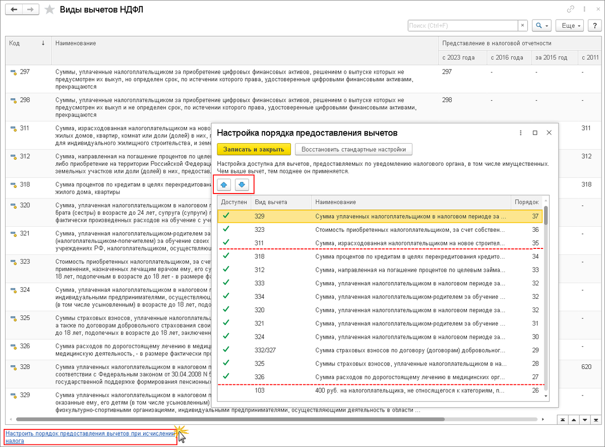
Task: Move selected deduction up with blue arrow
Action: 224,185
